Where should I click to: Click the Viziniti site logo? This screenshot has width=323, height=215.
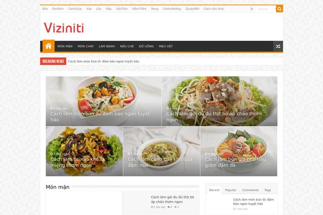[x=64, y=27]
